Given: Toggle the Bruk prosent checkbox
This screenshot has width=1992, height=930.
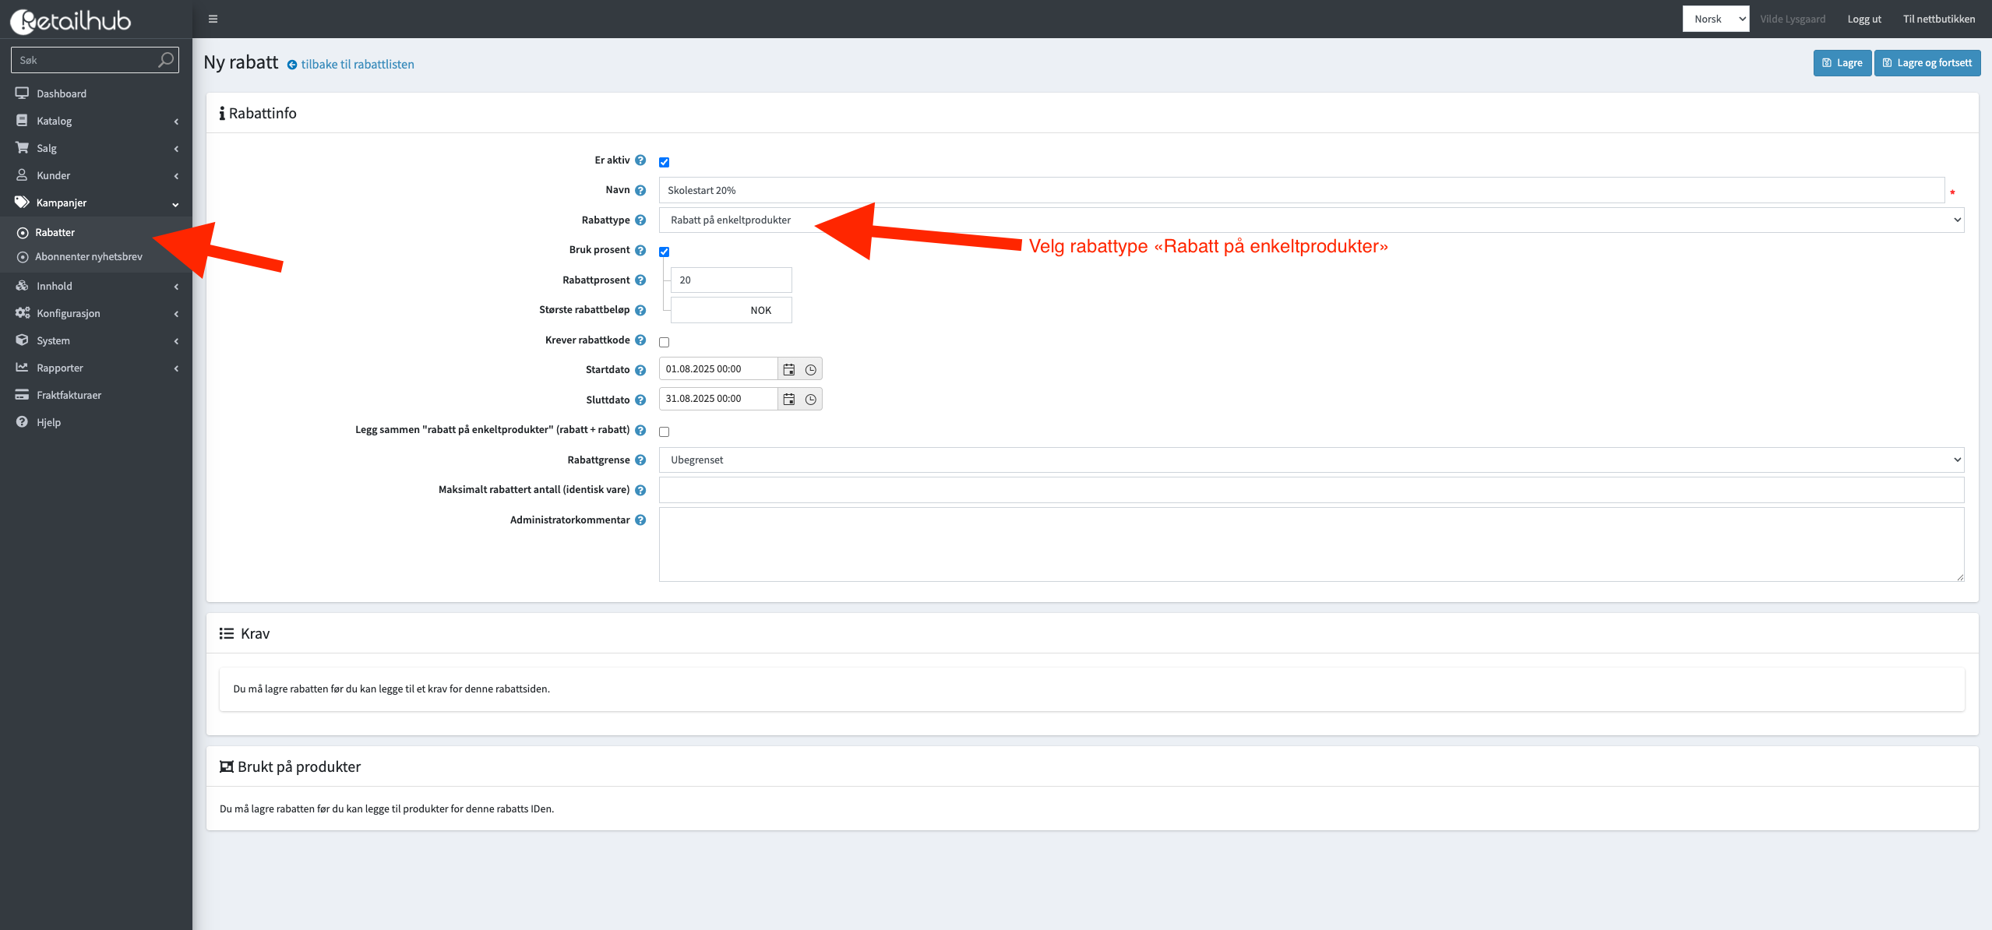Looking at the screenshot, I should click(x=664, y=252).
